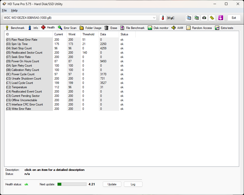This screenshot has height=195, width=244.
Task: Click the Disk monitor chart icon
Action: [x=150, y=28]
